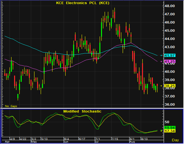Image resolution: width=184 pixels, height=144 pixels.
Task: Click the May month label
Action: [34, 142]
